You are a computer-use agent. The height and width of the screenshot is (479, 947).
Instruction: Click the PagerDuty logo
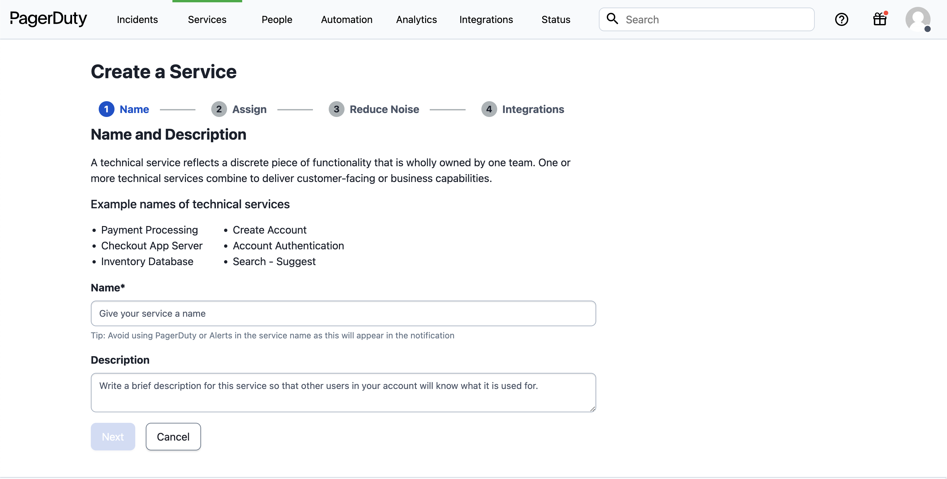point(48,19)
